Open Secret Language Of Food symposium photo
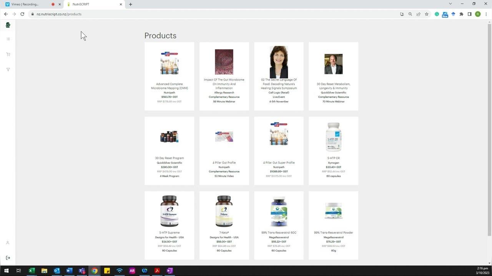 pos(279,62)
